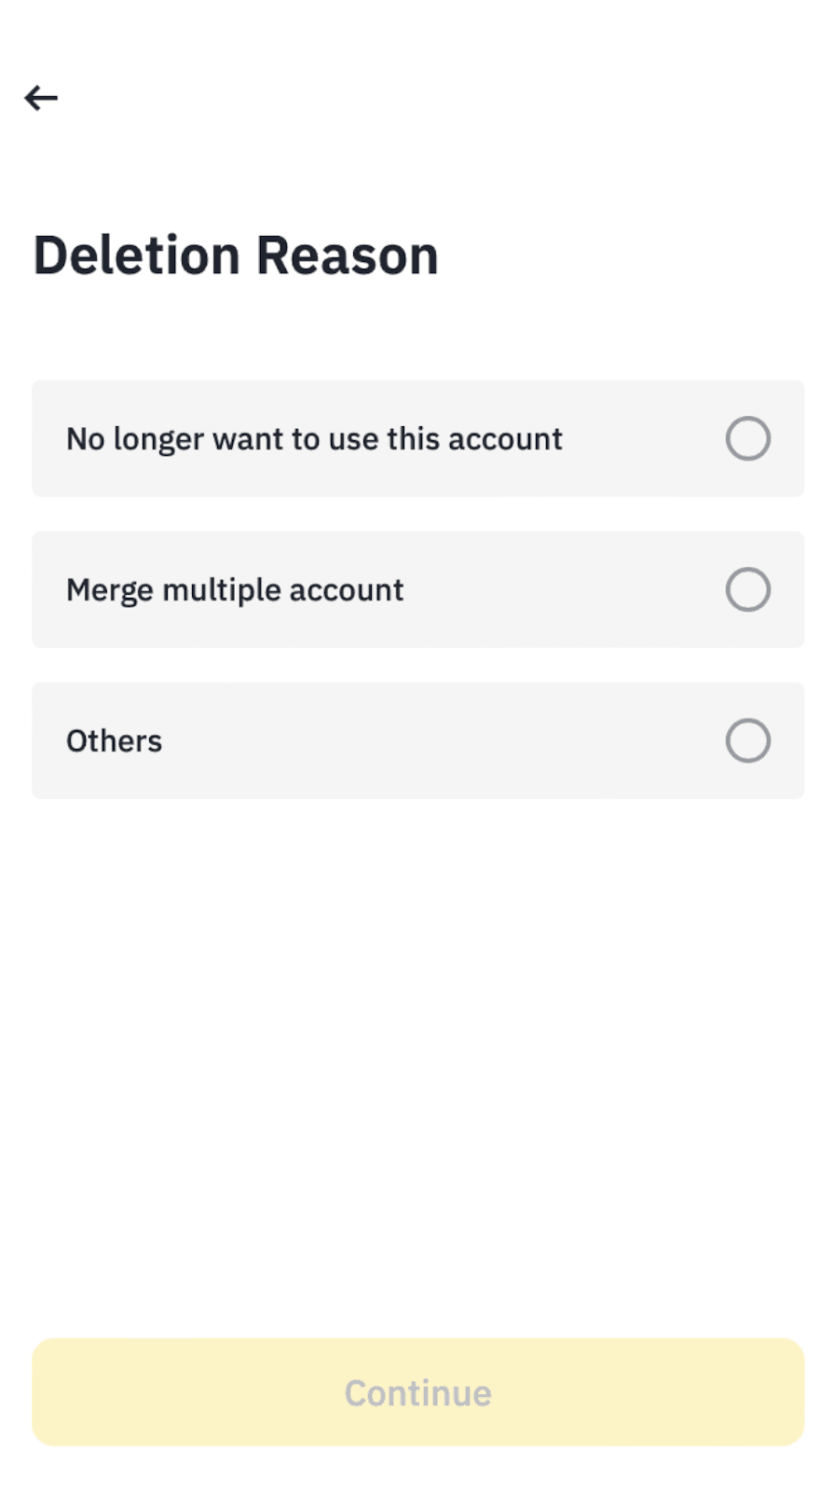Viewport: 833px width, 1492px height.
Task: Click the 'Deletion Reason' heading
Action: [x=236, y=256]
